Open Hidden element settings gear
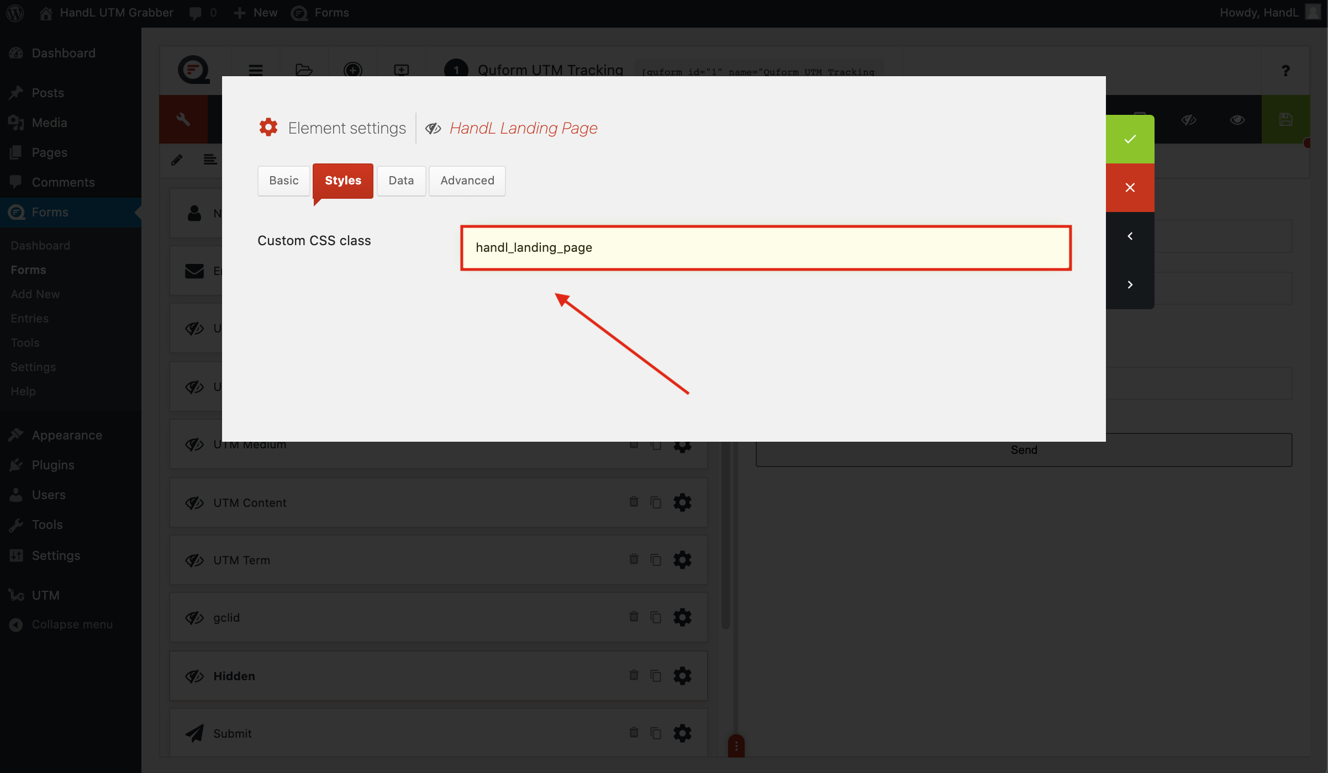1328x773 pixels. 682,676
